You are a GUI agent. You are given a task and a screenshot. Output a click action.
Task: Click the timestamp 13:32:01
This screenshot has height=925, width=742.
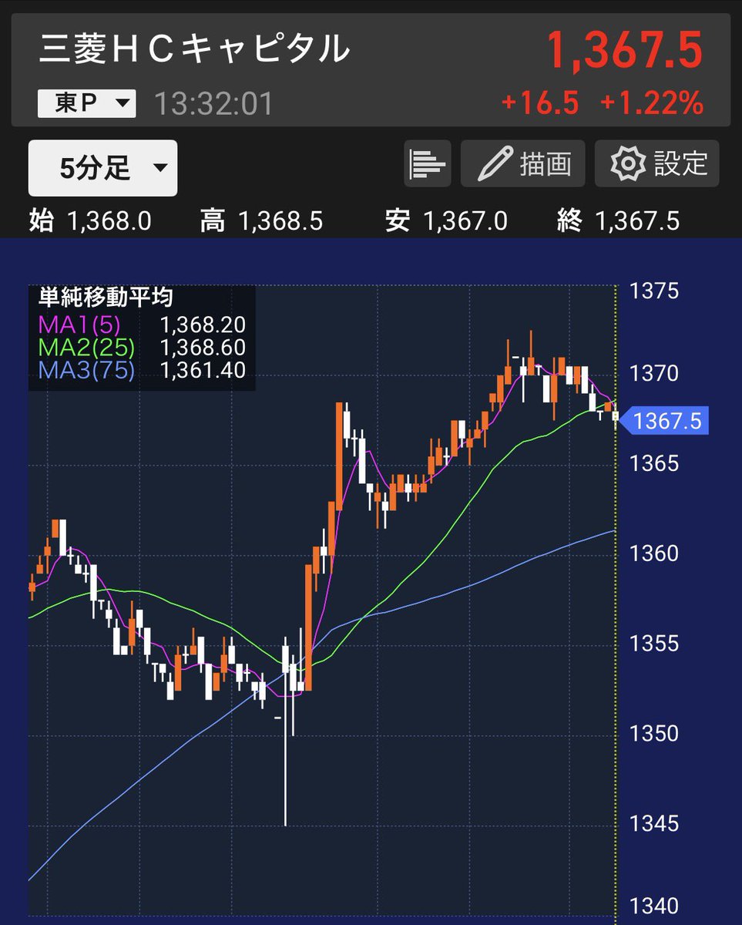(x=213, y=104)
